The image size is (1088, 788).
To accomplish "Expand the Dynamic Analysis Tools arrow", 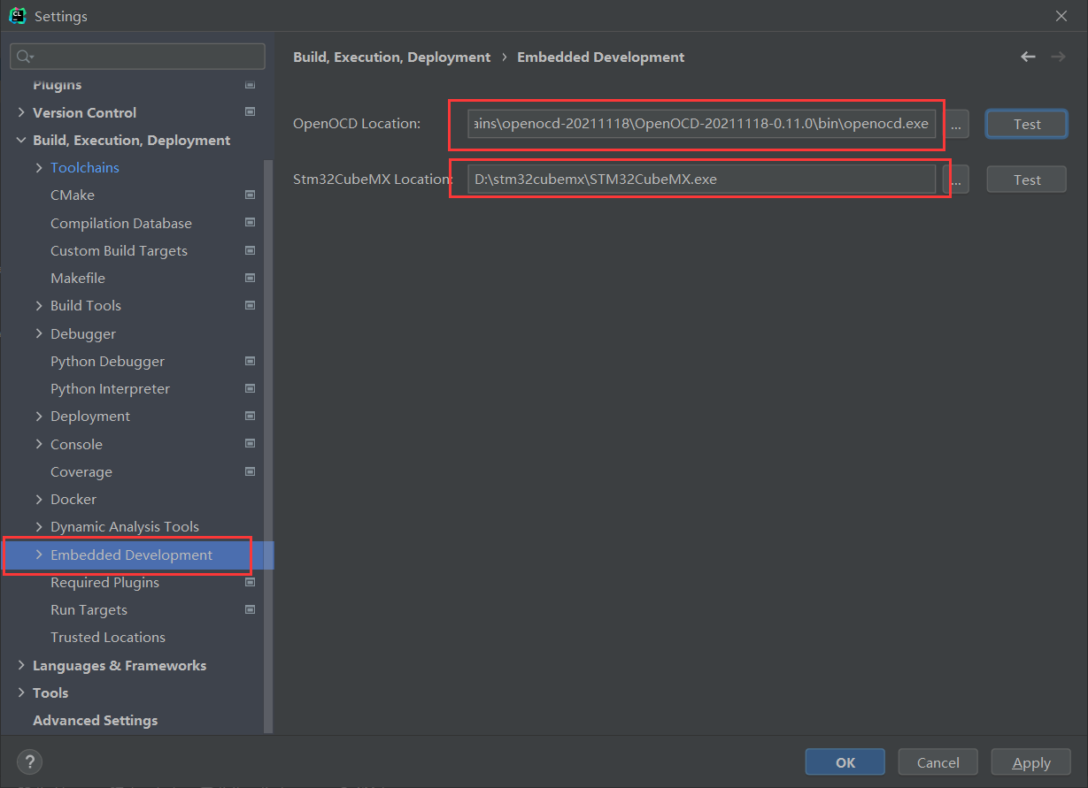I will (x=39, y=526).
